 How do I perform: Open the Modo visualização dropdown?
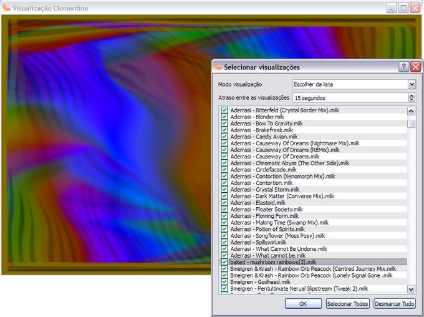point(412,84)
